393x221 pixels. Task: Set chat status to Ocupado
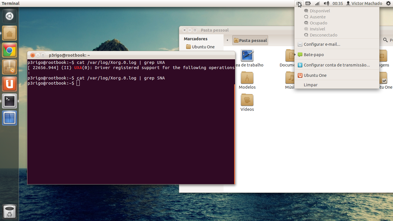[318, 23]
